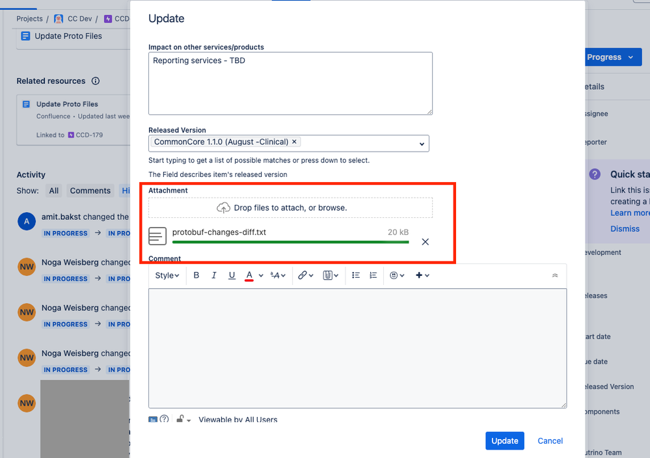Viewport: 650px width, 458px height.
Task: Open the attachment insert dropdown in toolbar
Action: [x=331, y=275]
